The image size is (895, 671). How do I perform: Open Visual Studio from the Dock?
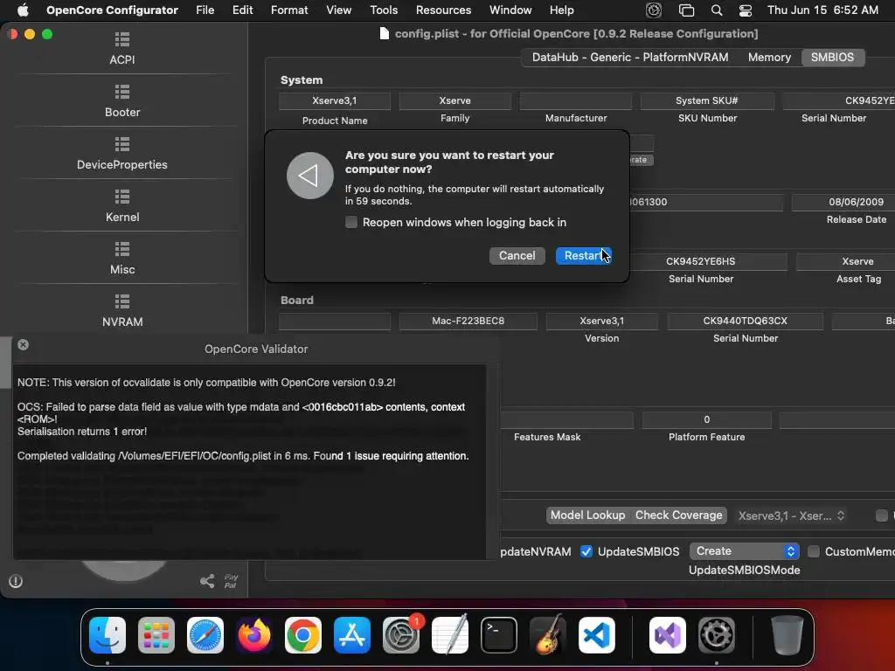click(x=668, y=635)
